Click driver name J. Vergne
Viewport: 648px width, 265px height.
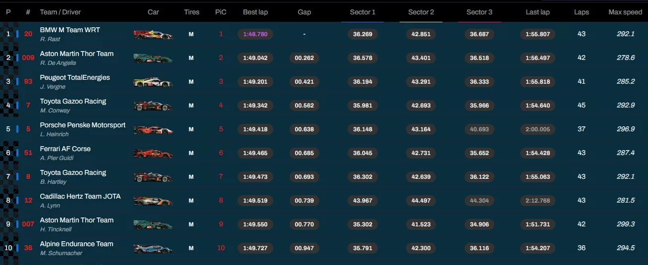click(x=53, y=87)
